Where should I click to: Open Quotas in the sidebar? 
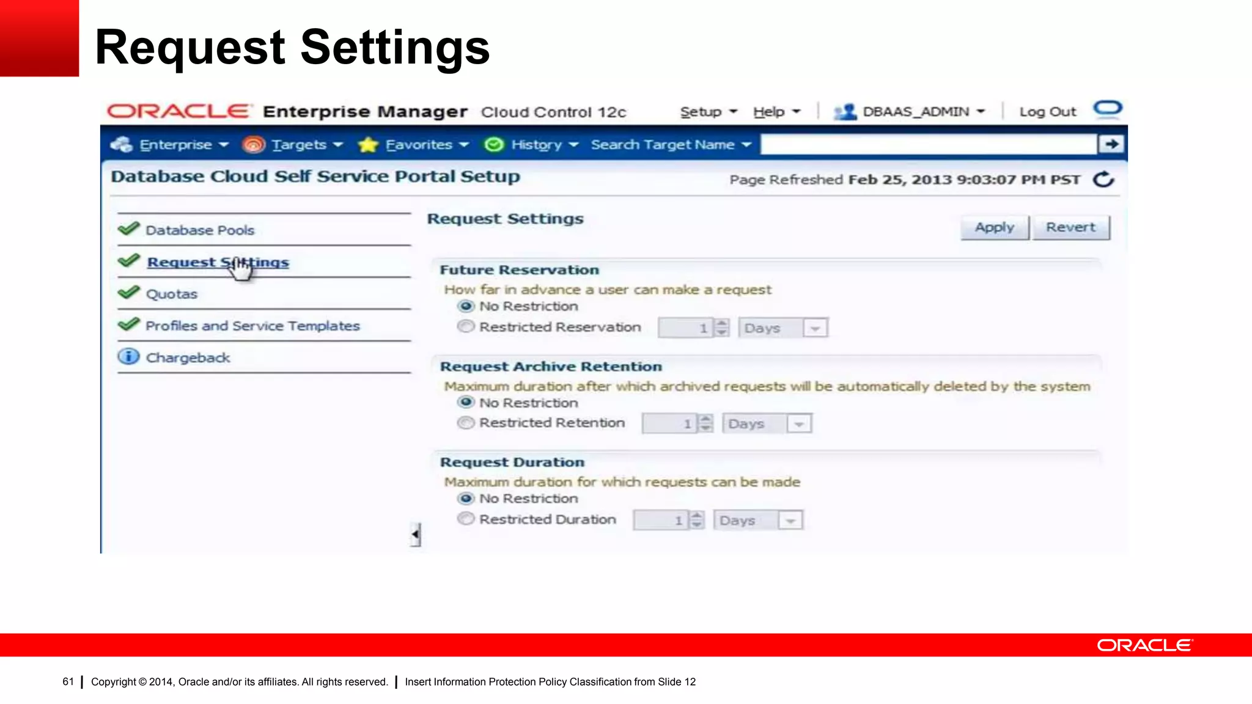[172, 294]
